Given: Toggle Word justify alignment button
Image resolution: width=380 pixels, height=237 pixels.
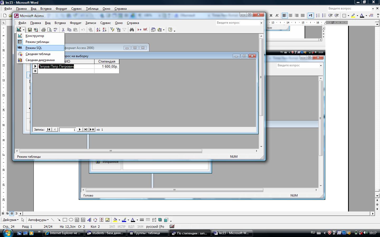Looking at the screenshot, I should click(303, 16).
